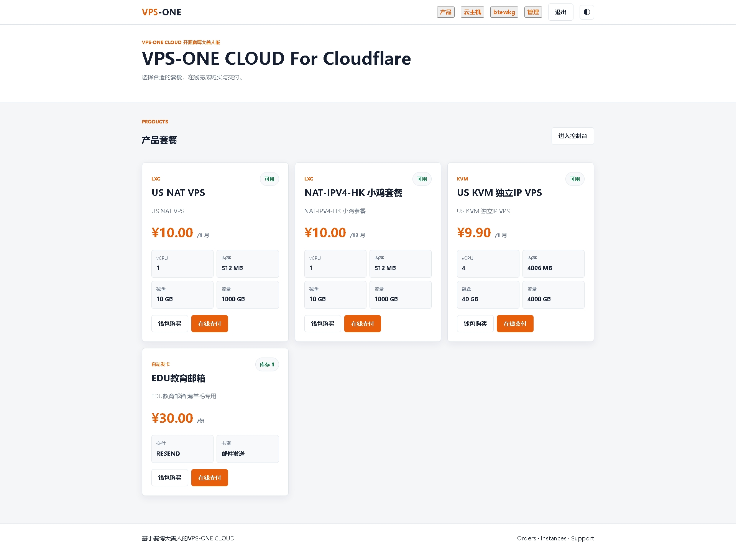Viewport: 736px width, 553px height.
Task: Open the 管理 nav item
Action: pos(533,12)
